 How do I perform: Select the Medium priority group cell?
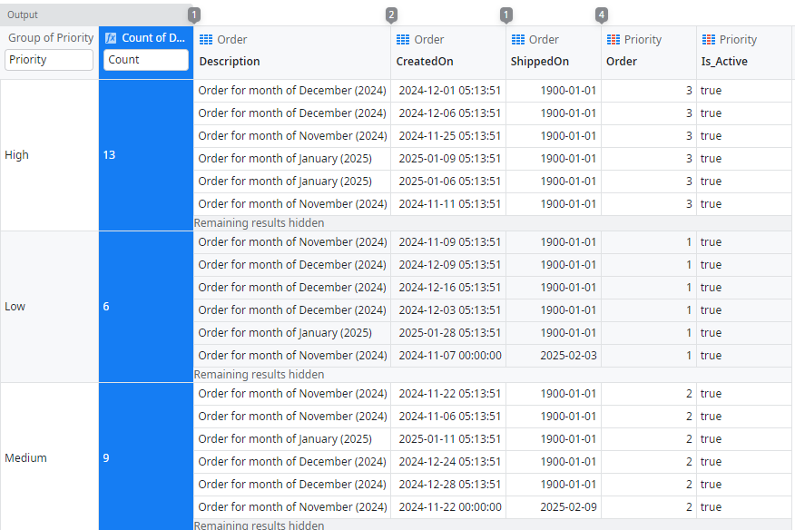tap(50, 457)
